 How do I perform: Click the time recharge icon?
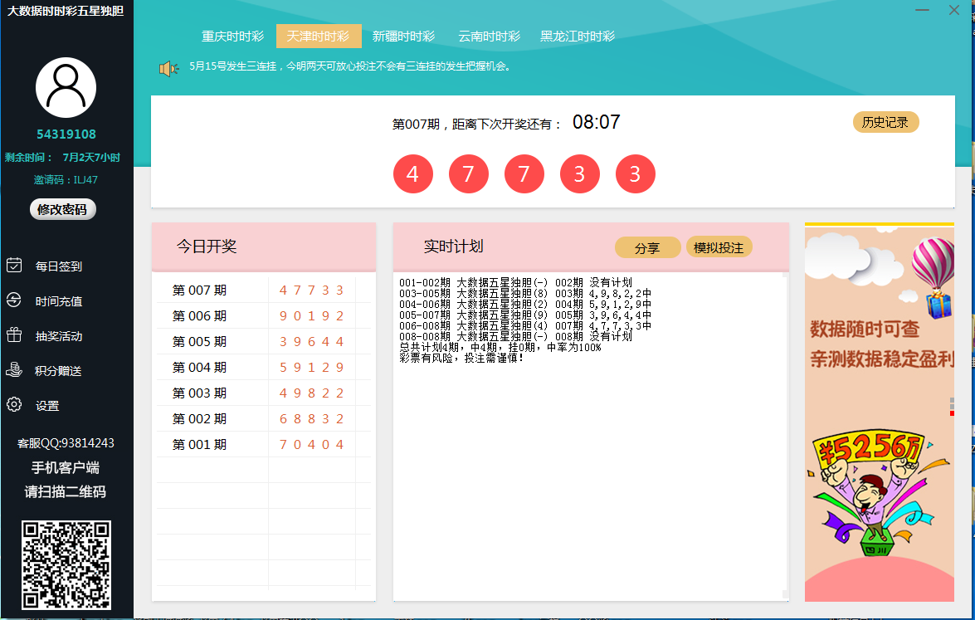pos(13,300)
